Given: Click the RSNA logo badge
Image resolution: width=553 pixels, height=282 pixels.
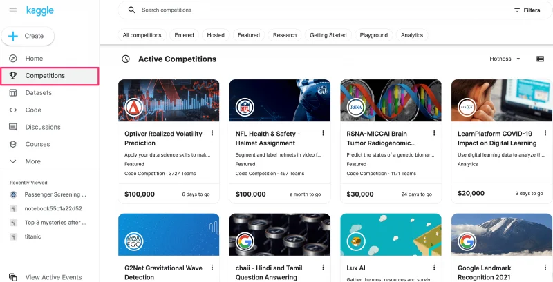Looking at the screenshot, I should tap(356, 108).
